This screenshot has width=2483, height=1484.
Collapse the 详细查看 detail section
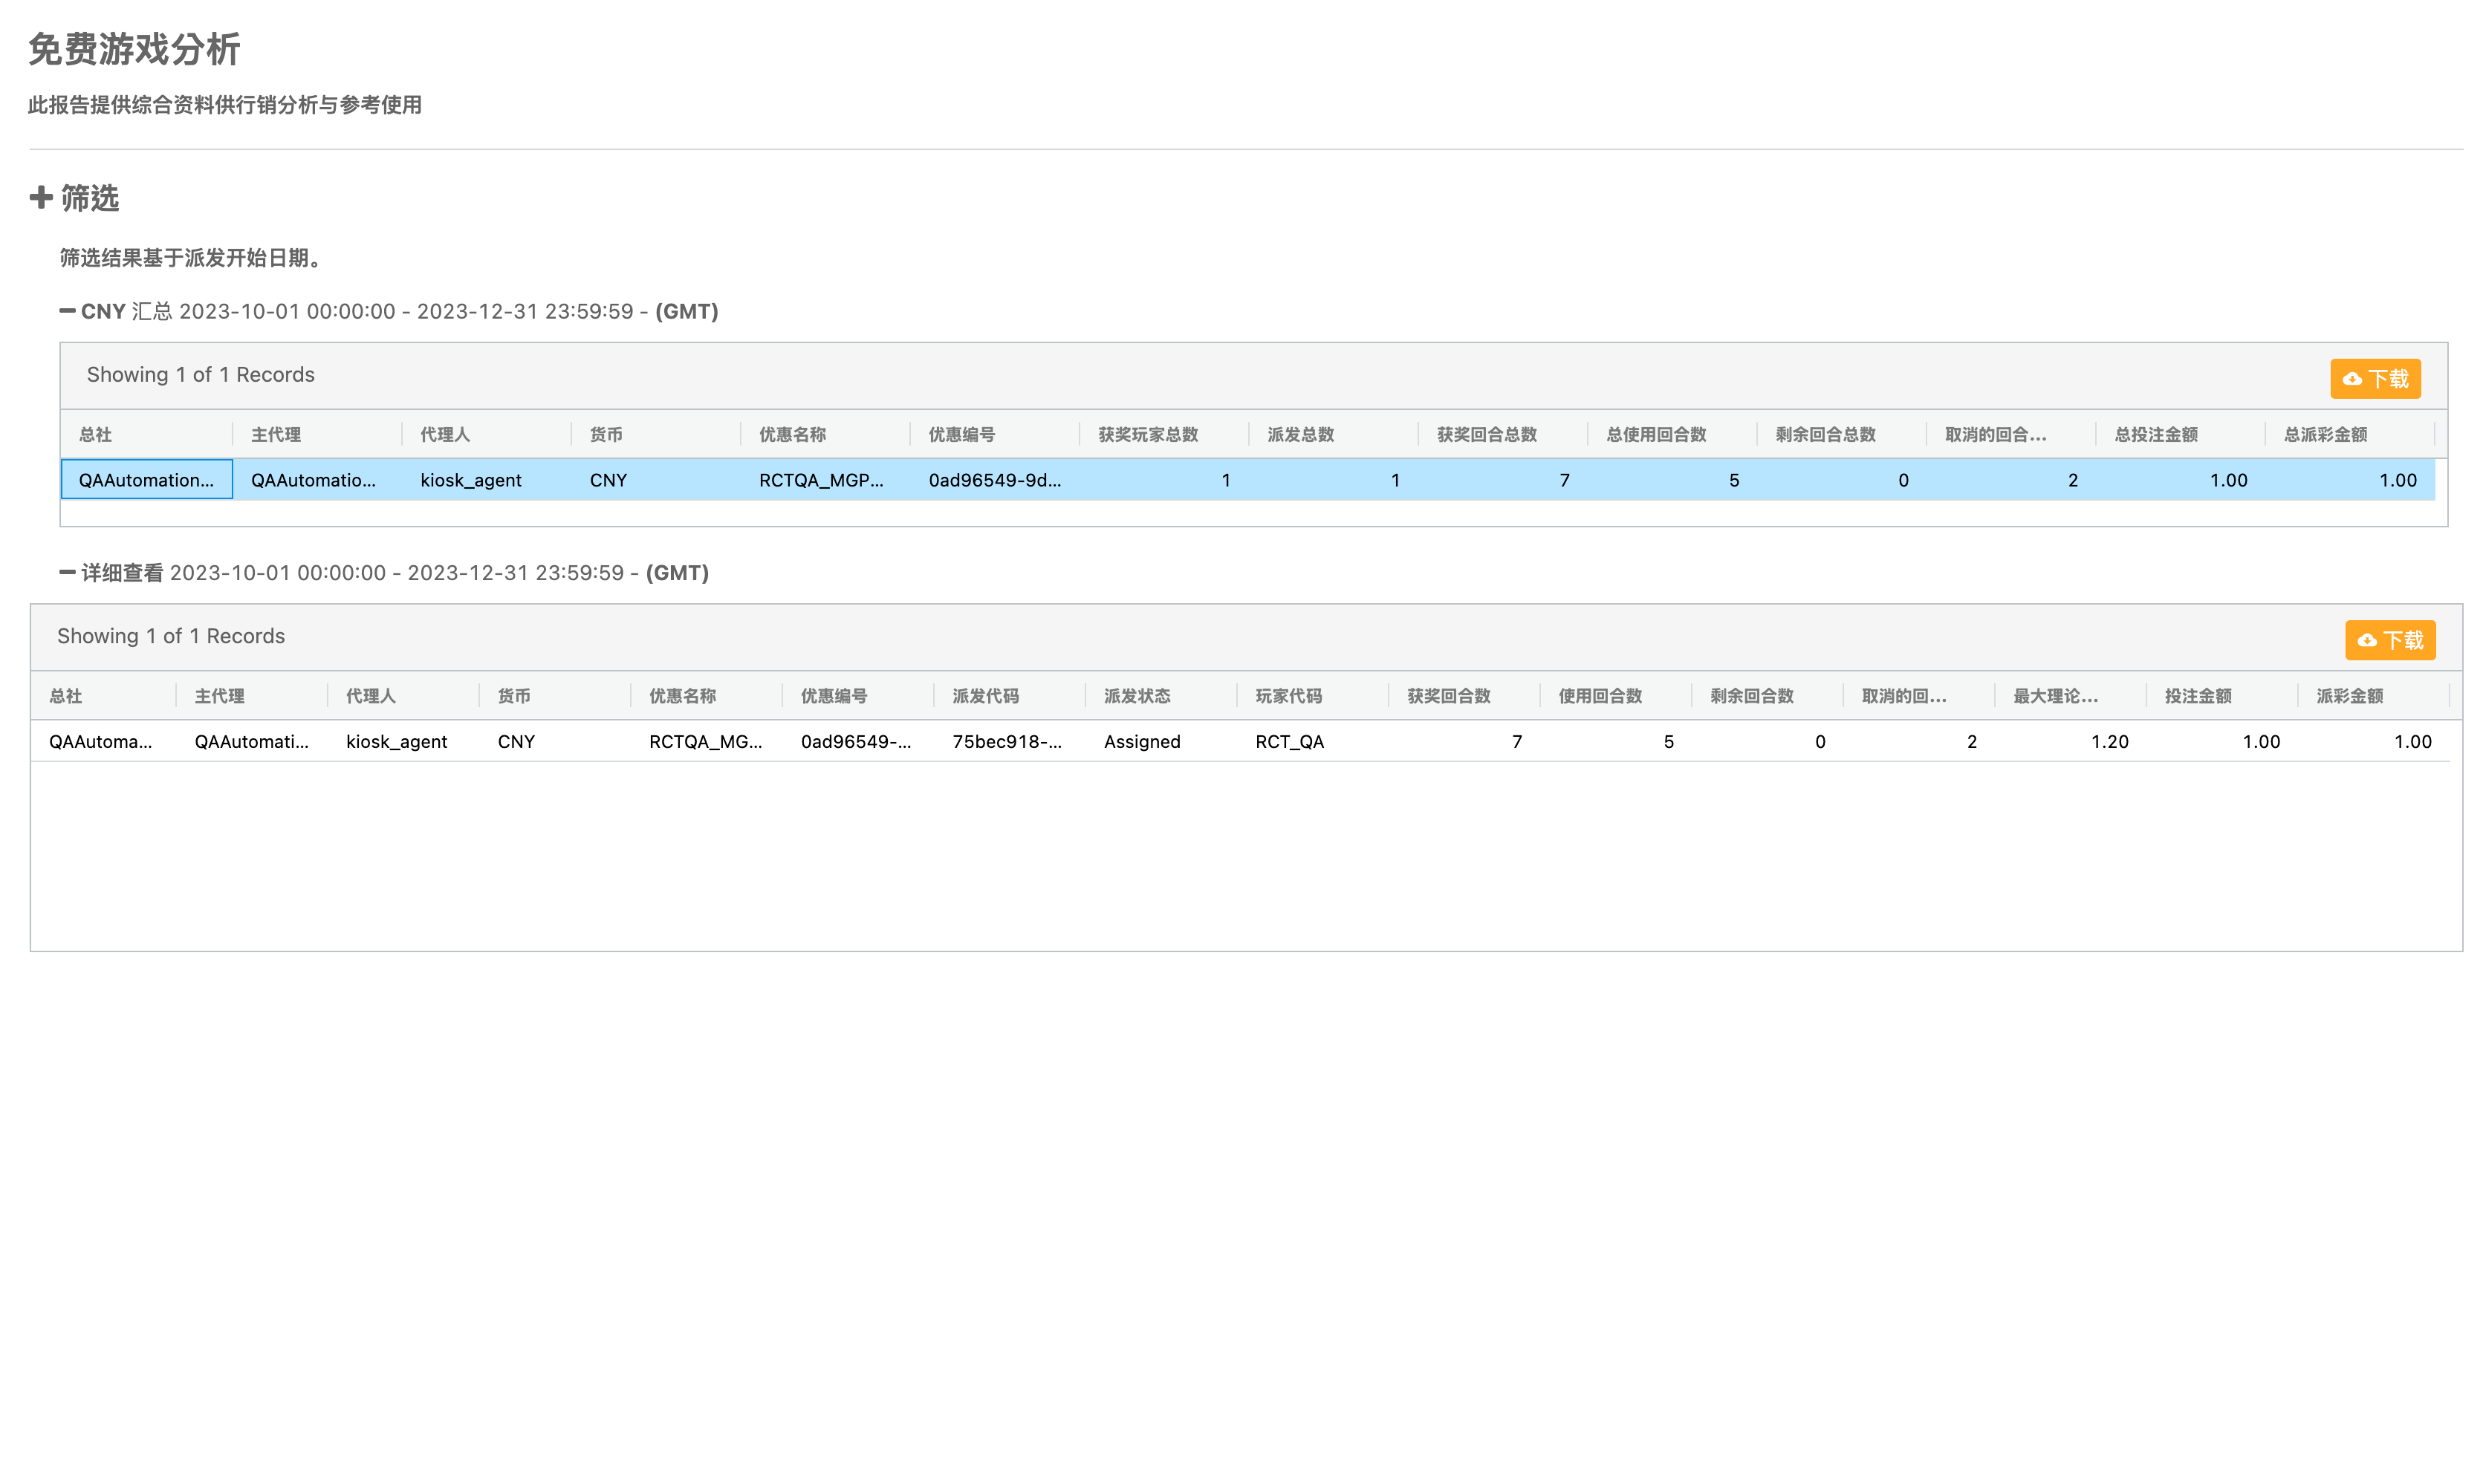[x=67, y=572]
